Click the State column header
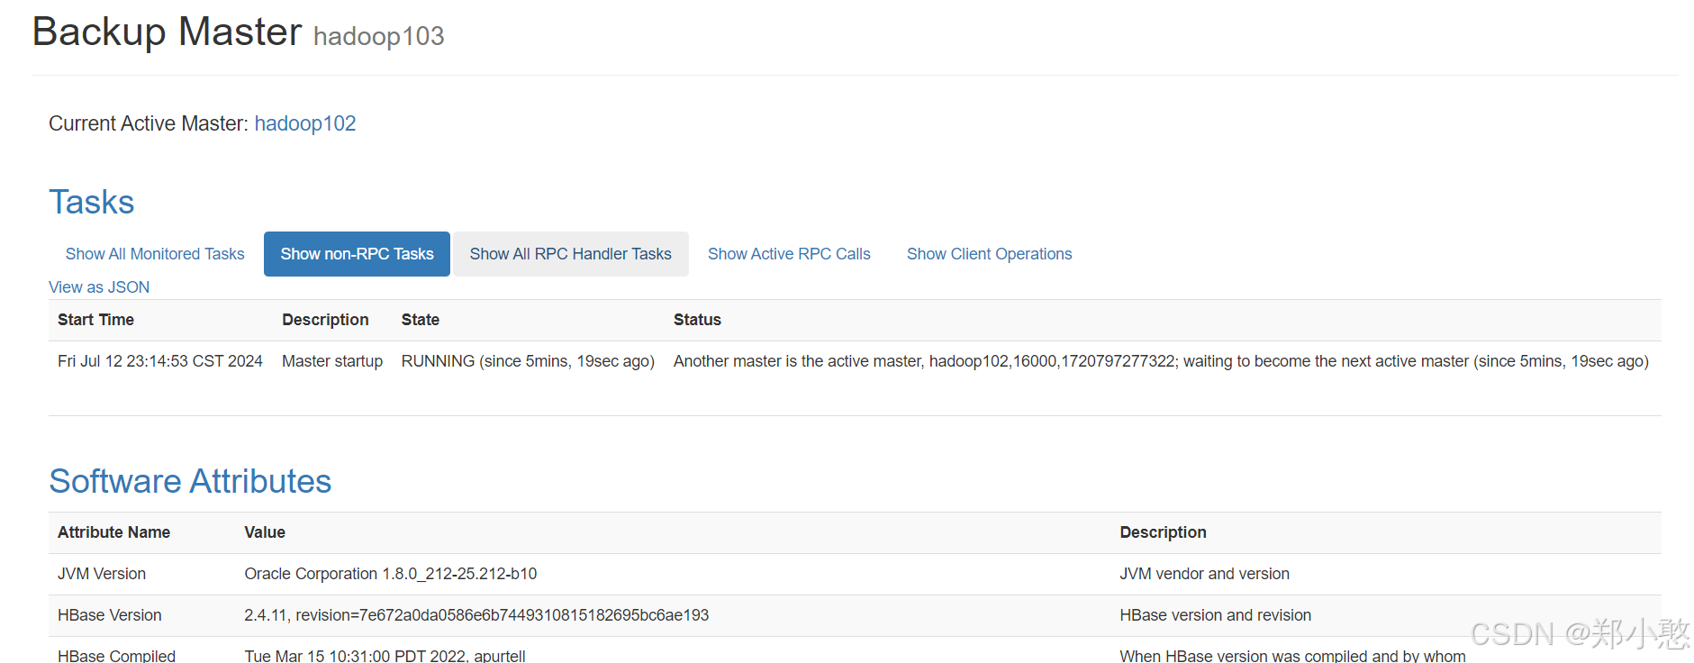Screen dimensions: 1694x663 coord(421,320)
